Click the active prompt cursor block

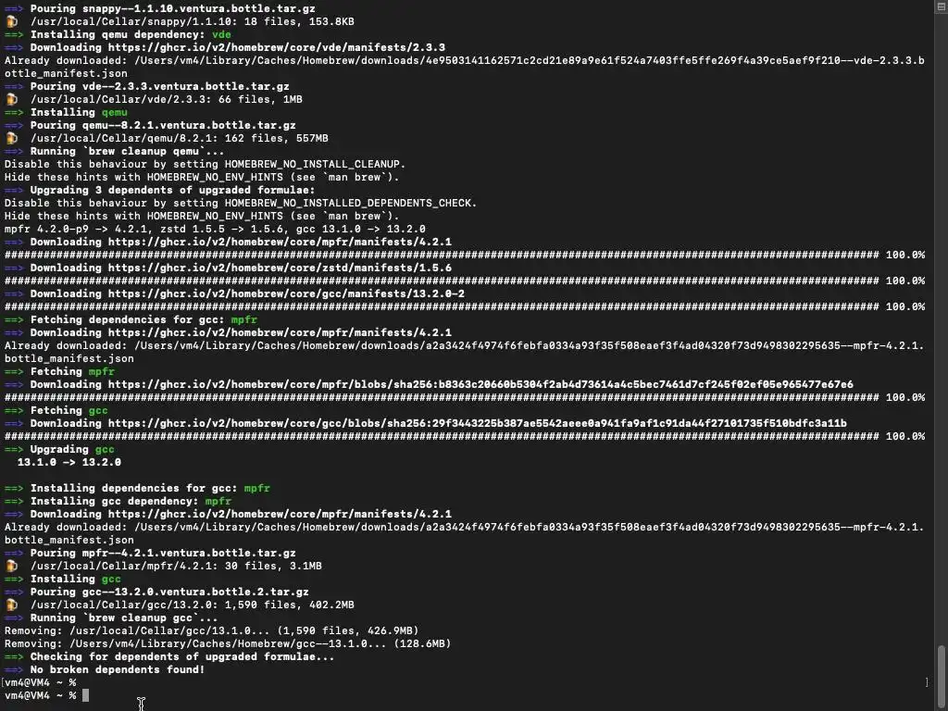tap(86, 695)
